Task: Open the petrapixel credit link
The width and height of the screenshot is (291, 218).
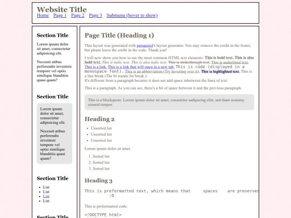Action: 145,46
